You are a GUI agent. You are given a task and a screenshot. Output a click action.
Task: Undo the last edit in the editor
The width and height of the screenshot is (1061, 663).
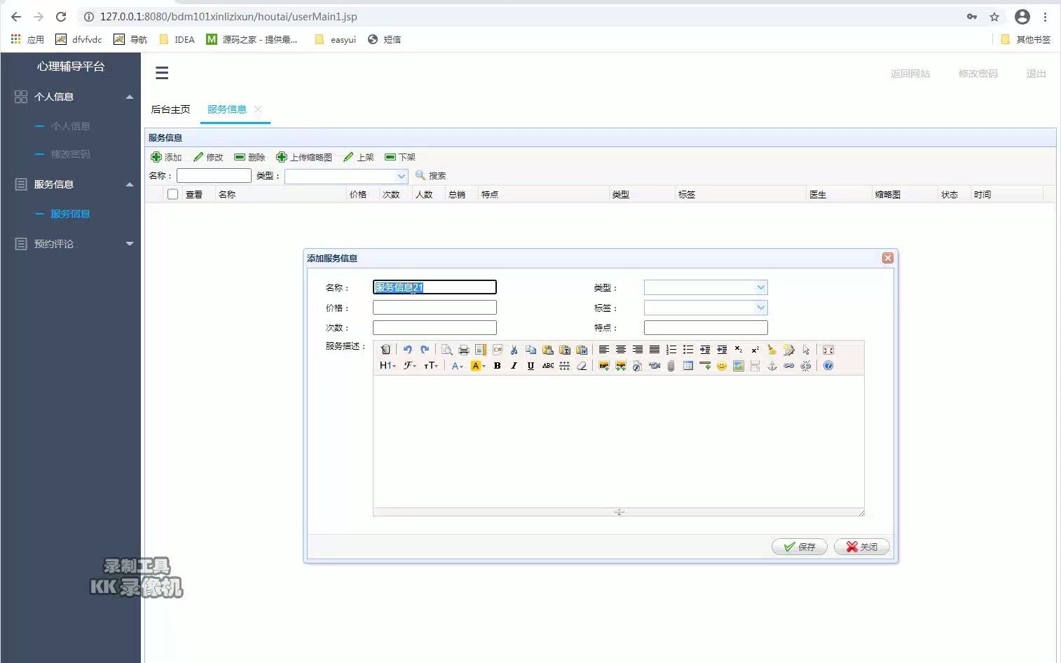pos(408,350)
